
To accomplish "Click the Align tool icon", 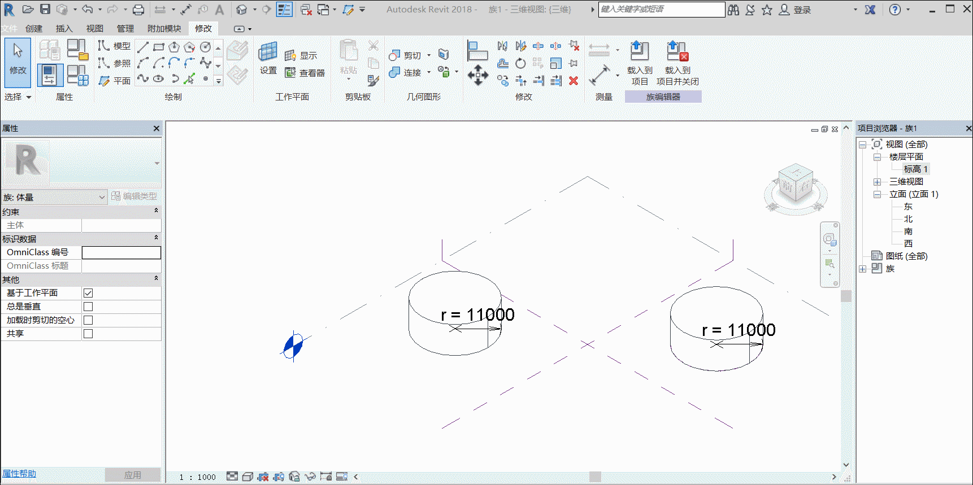I will tap(477, 51).
